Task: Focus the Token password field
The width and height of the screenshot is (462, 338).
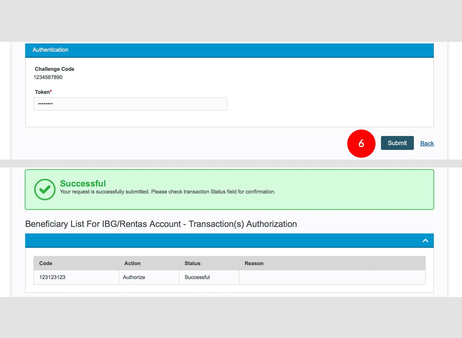Action: (x=130, y=104)
